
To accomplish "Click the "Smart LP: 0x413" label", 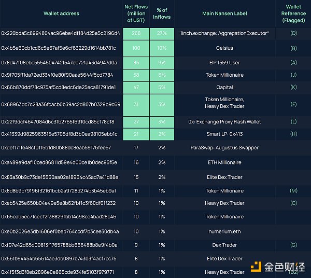I will pos(224,134).
